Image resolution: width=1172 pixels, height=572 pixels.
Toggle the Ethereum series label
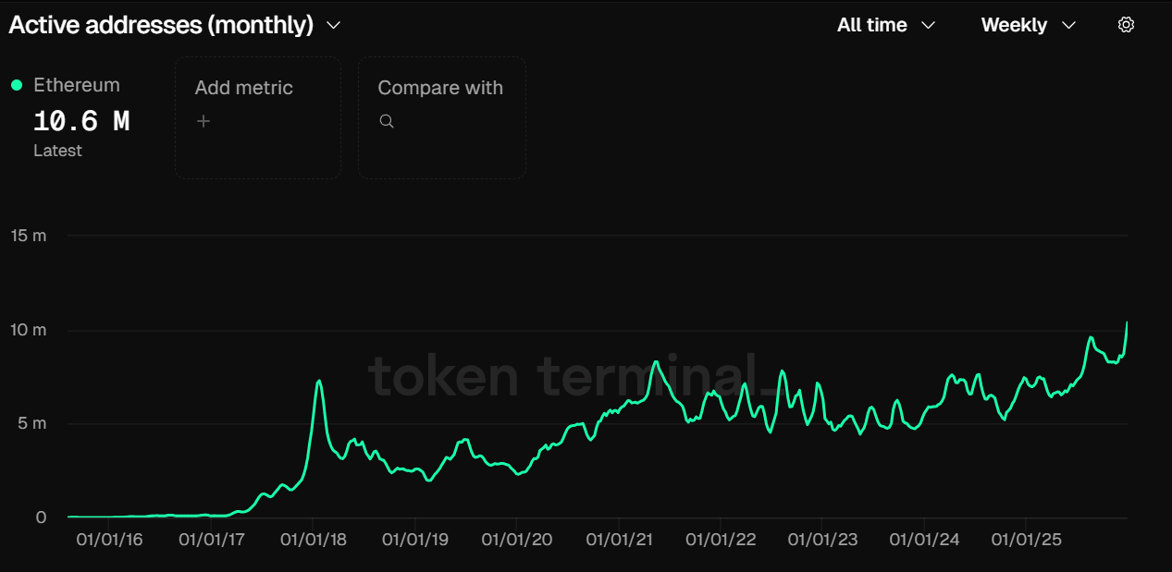click(77, 85)
